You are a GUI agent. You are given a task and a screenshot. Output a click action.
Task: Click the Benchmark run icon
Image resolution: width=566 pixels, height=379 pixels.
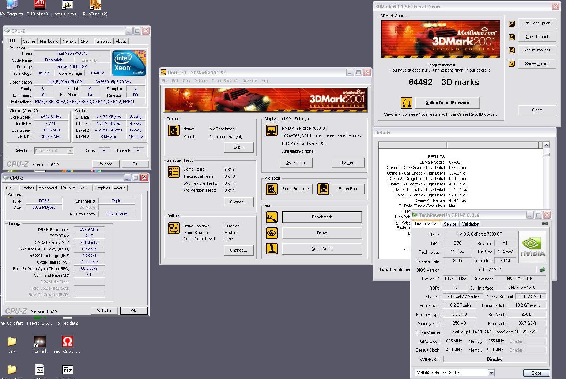point(271,217)
